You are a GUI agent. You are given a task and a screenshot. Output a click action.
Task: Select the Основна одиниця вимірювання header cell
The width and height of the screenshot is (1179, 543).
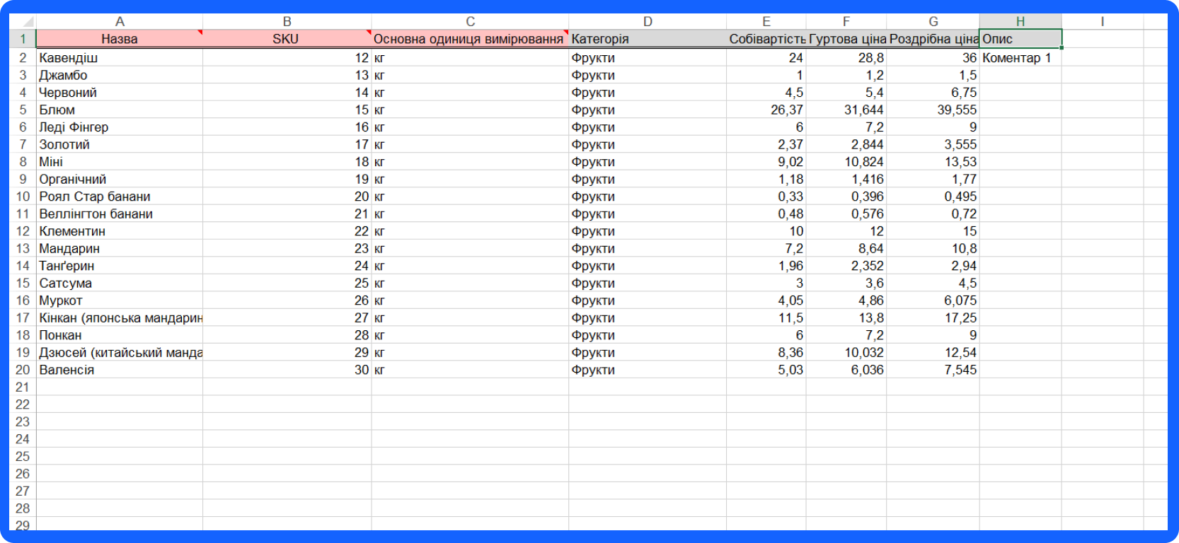pos(469,39)
